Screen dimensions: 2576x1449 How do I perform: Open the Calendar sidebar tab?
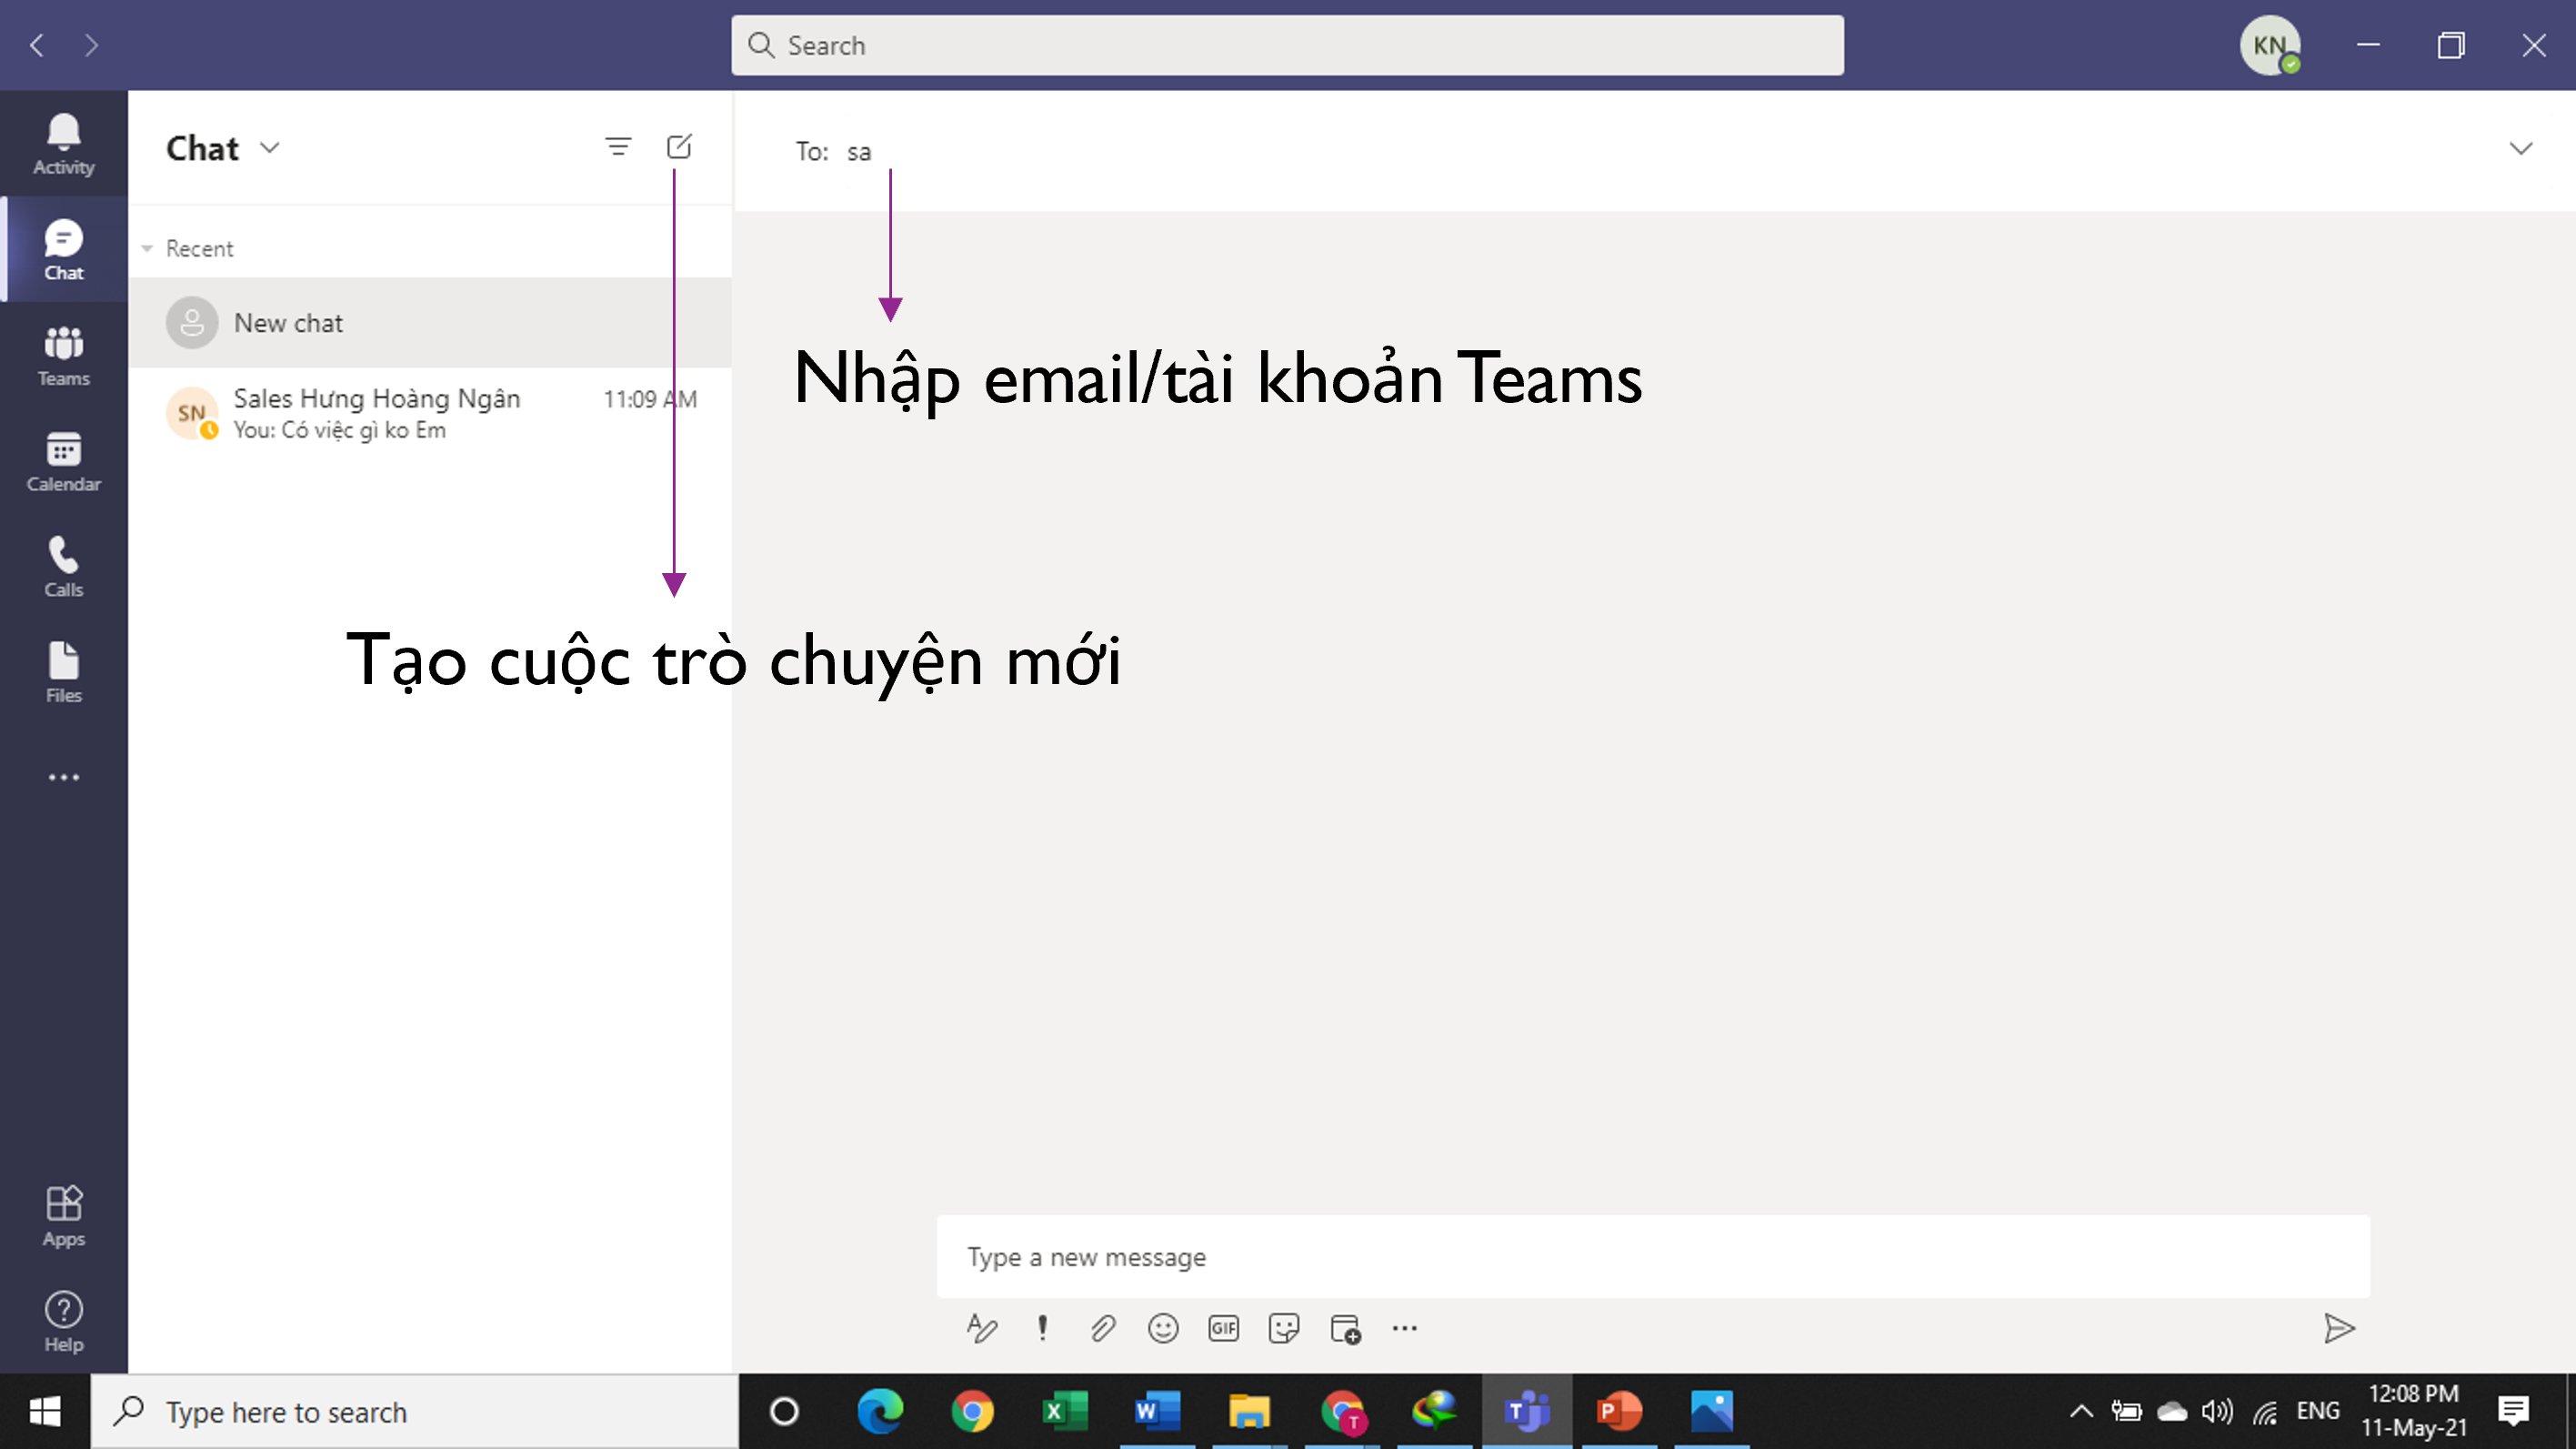point(63,461)
